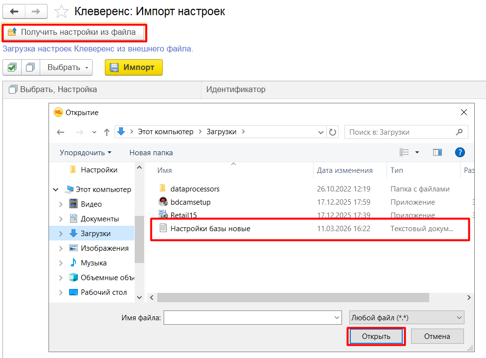Click the yellow "Импорт" button
The image size is (486, 358).
pyautogui.click(x=134, y=67)
